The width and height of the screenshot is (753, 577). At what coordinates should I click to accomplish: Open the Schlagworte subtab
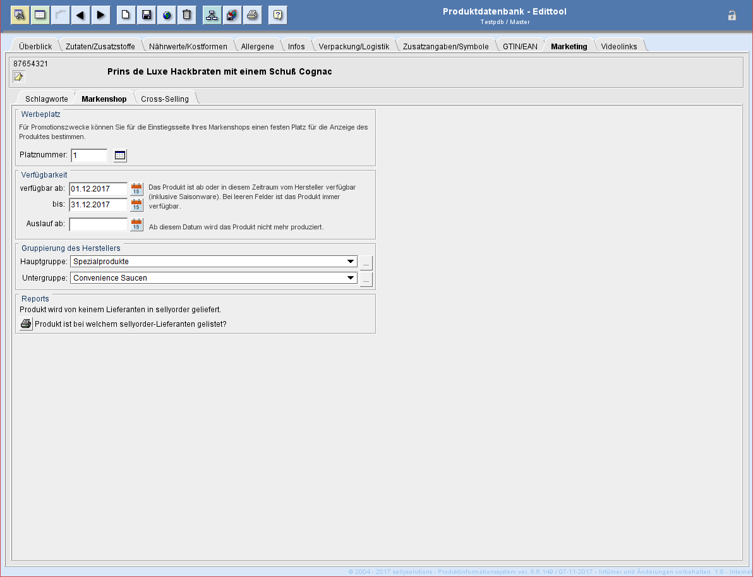tap(46, 99)
